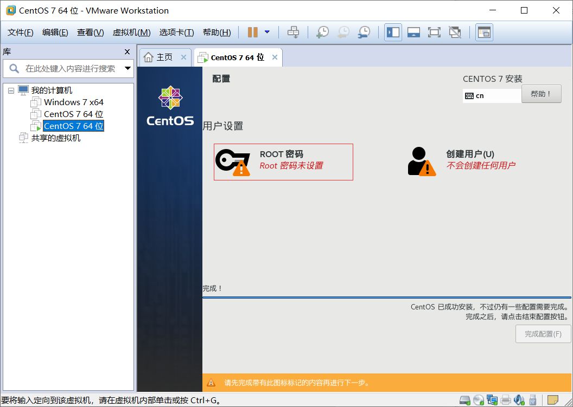Click the create user person icon

422,161
